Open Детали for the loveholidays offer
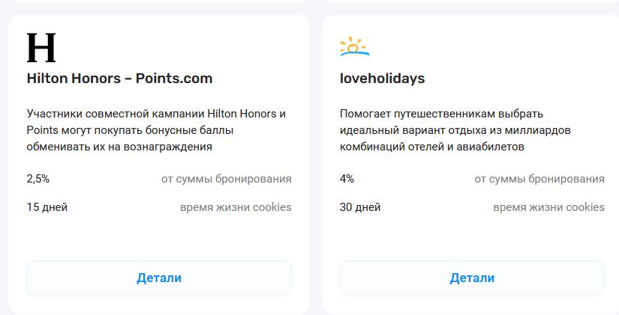The height and width of the screenshot is (315, 619). click(x=472, y=278)
